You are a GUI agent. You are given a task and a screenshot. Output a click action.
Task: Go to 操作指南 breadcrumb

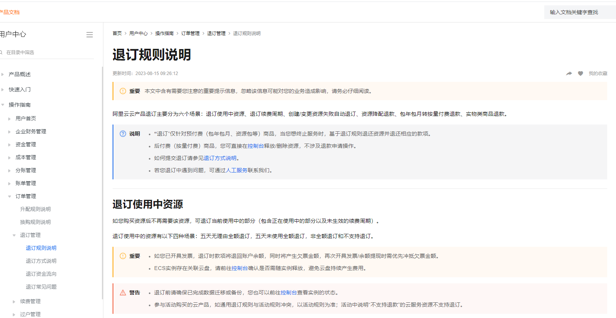click(164, 34)
